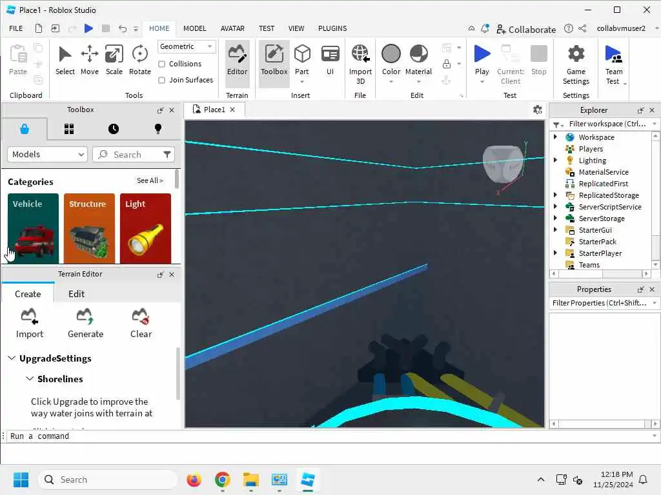
Task: Start Play test in ribbon
Action: [x=482, y=59]
